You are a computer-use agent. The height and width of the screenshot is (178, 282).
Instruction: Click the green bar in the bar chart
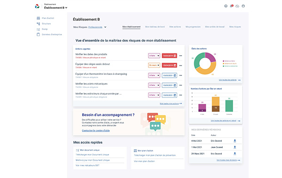[x=229, y=106]
